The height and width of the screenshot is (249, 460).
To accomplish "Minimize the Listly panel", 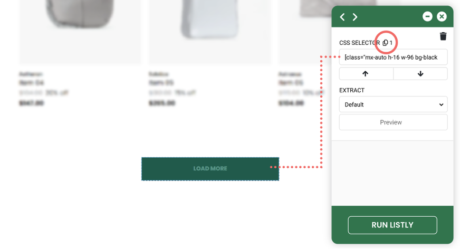I will click(x=427, y=17).
